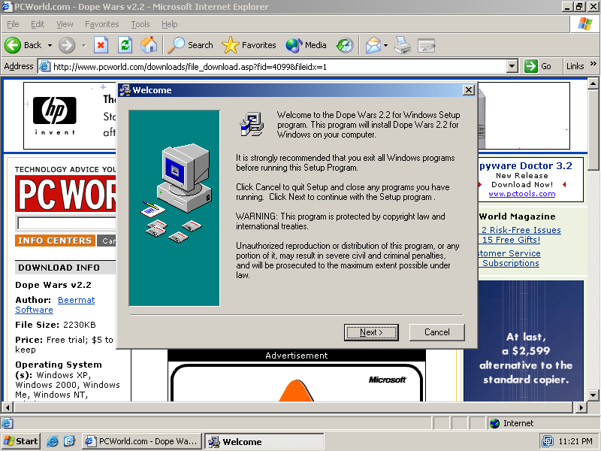Go to the Home page icon
Image resolution: width=601 pixels, height=451 pixels.
pyautogui.click(x=149, y=45)
